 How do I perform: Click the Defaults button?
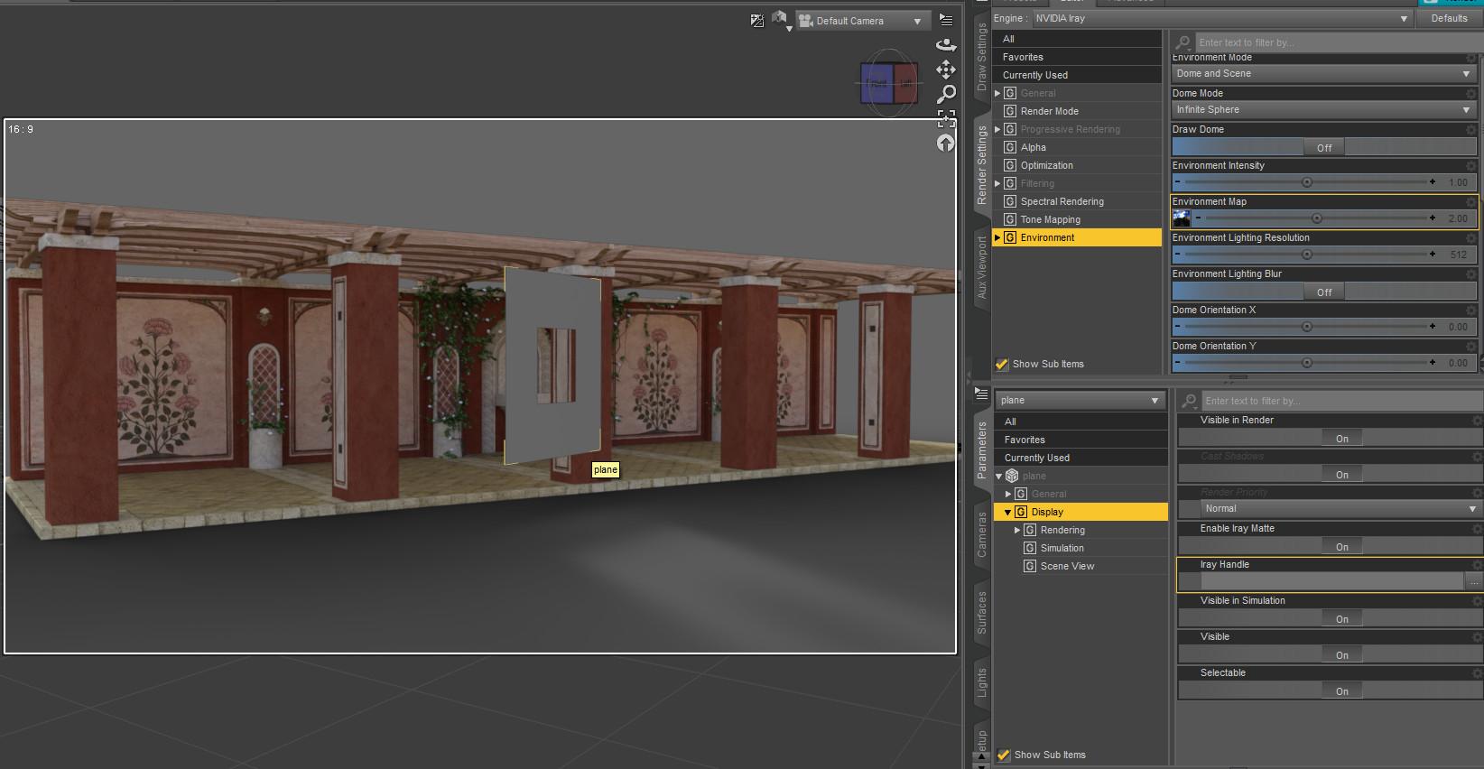1449,18
